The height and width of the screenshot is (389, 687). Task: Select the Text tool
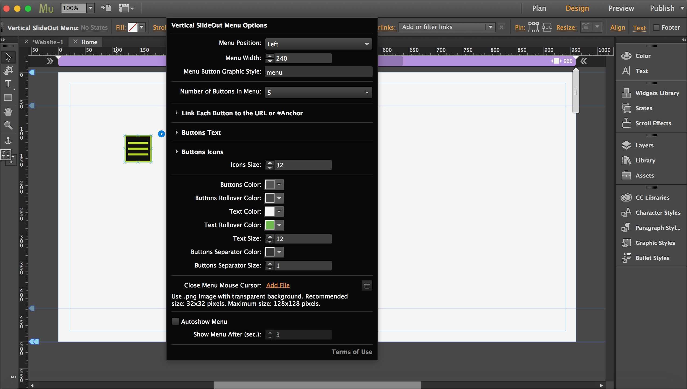coord(8,84)
